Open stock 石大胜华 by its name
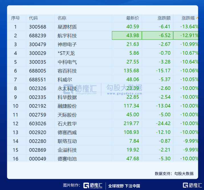204x190 pixels. (67, 124)
